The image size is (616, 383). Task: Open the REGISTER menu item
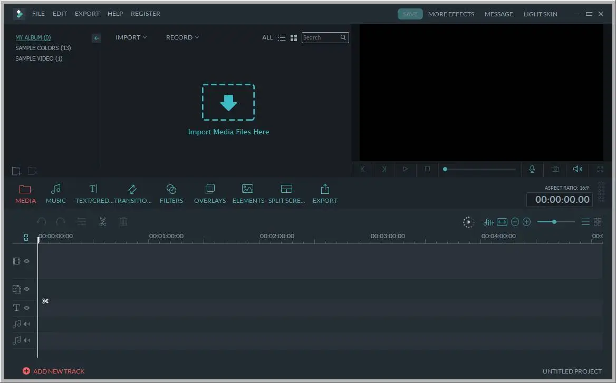(x=146, y=14)
